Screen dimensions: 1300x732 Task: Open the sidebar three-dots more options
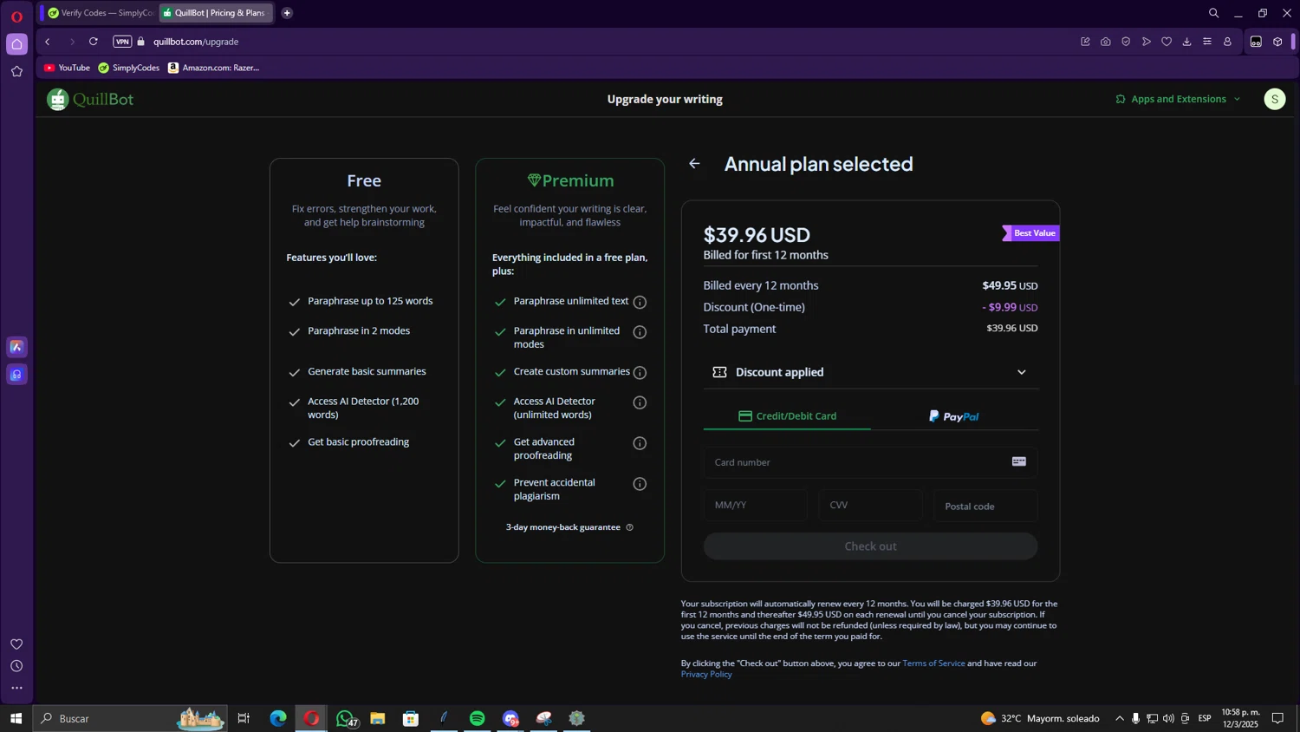16,688
